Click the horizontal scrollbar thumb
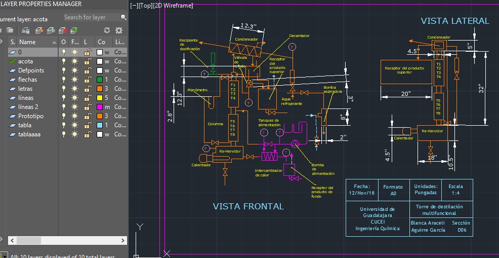The width and height of the screenshot is (499, 258). [x=29, y=240]
